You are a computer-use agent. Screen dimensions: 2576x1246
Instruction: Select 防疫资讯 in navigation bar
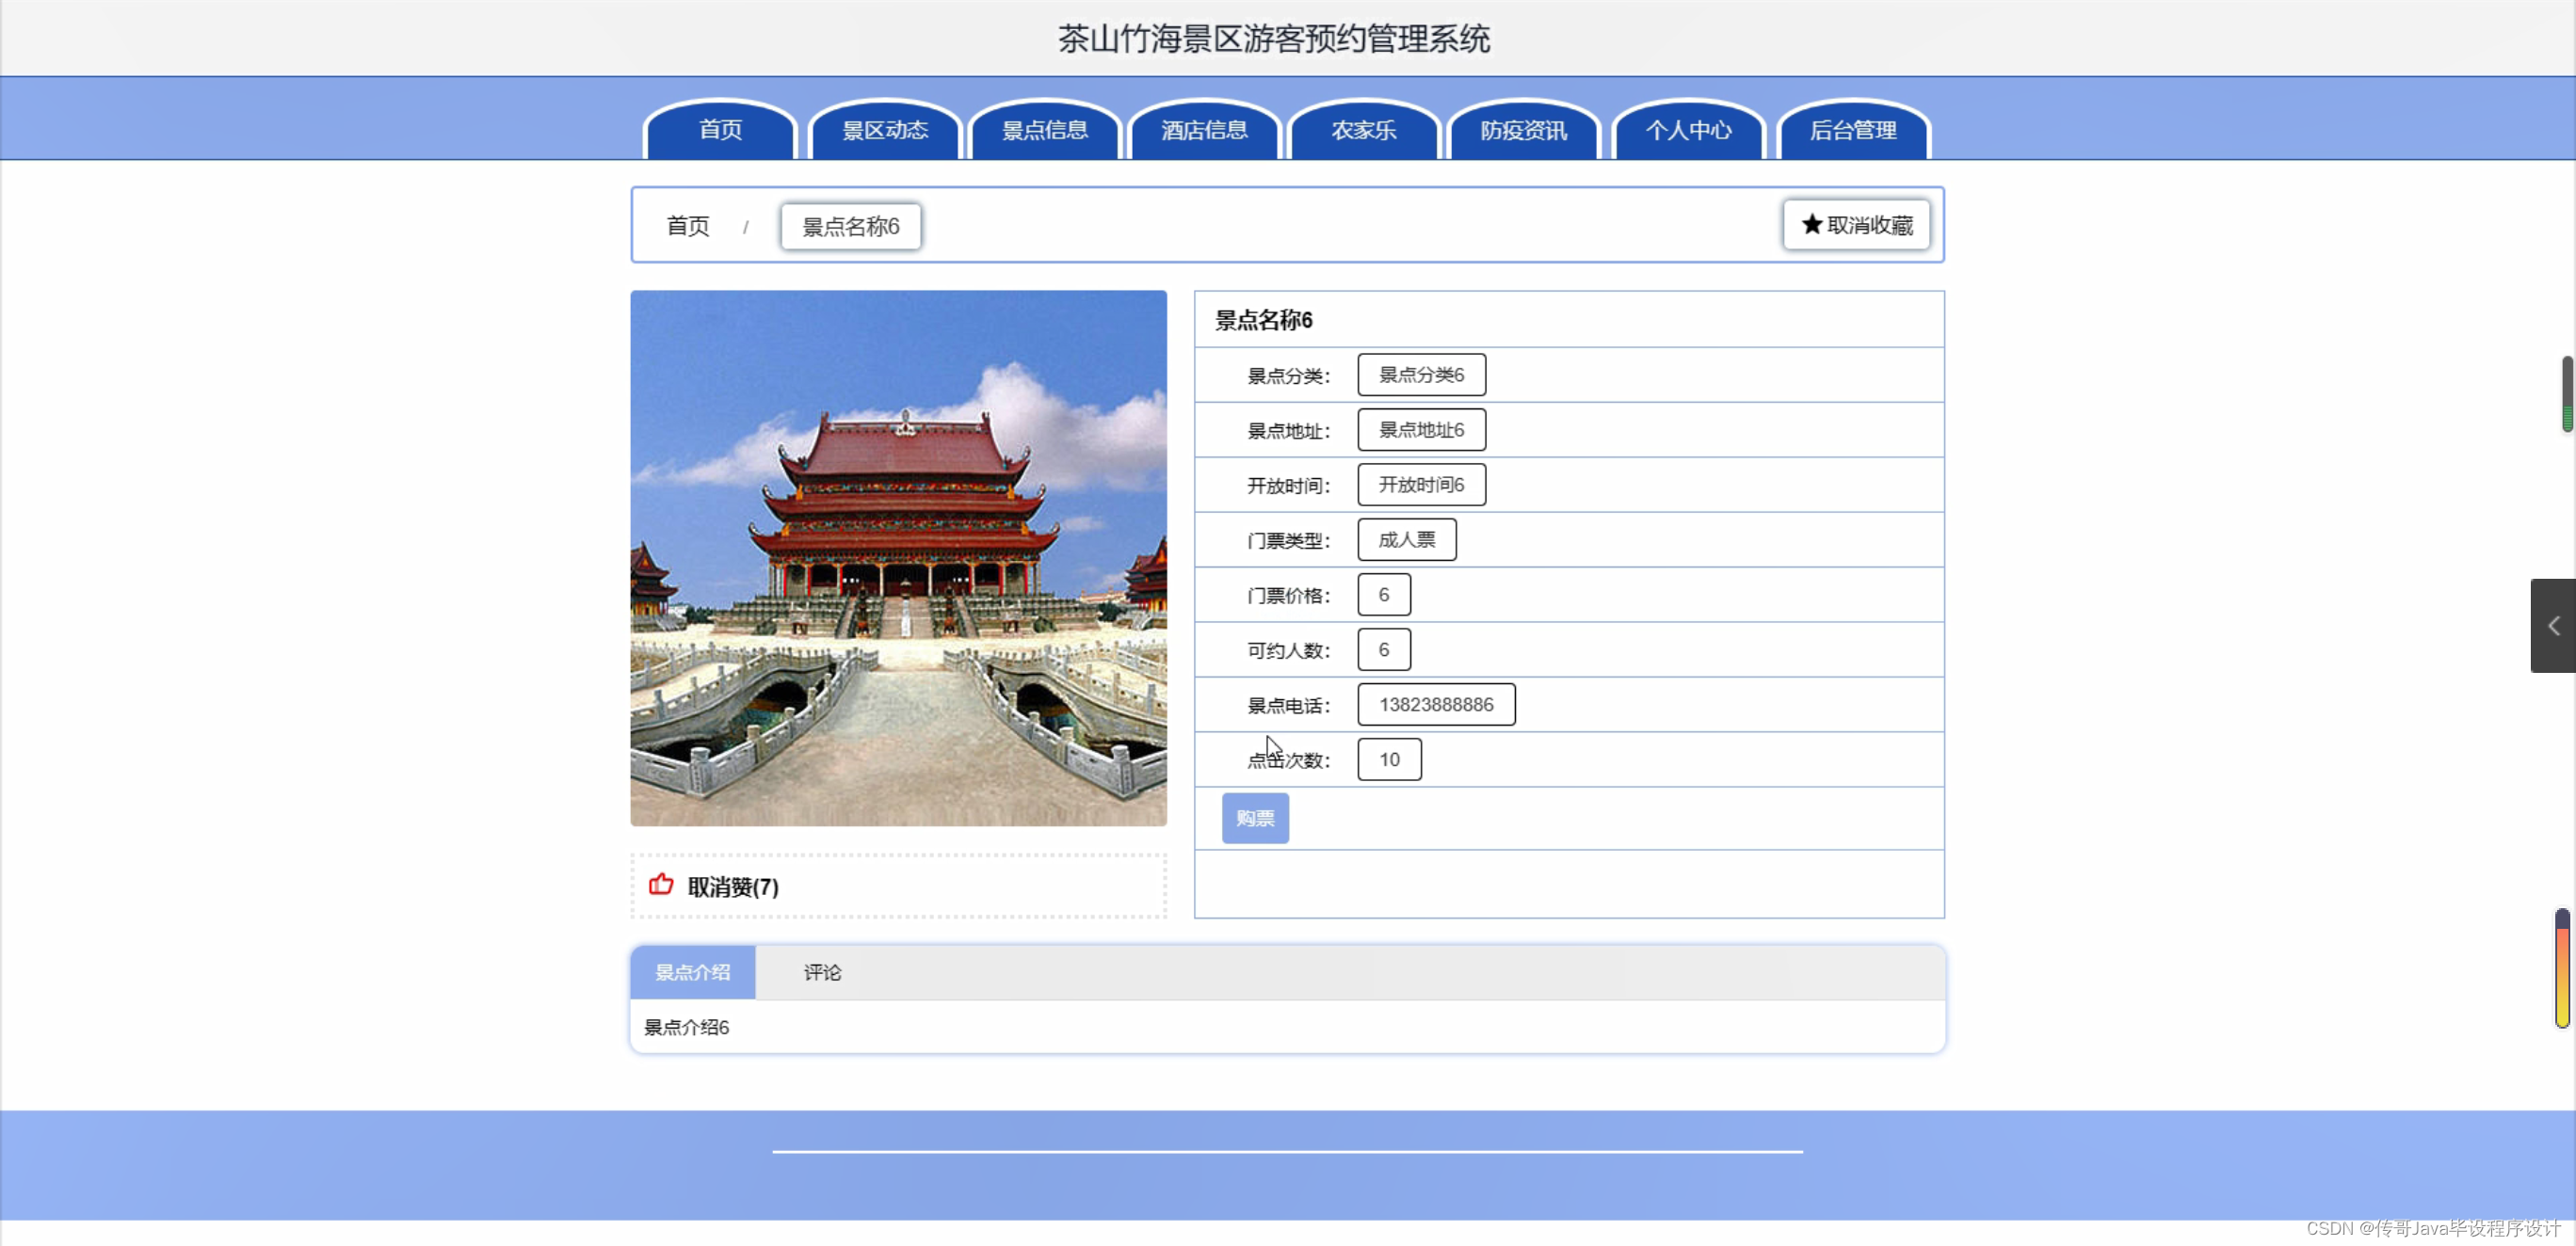coord(1523,131)
